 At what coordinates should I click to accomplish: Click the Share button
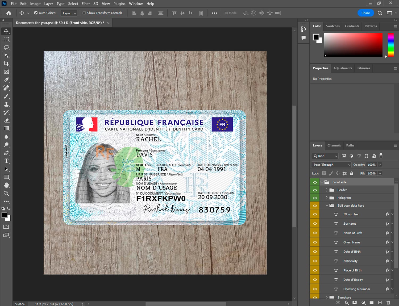pyautogui.click(x=365, y=13)
